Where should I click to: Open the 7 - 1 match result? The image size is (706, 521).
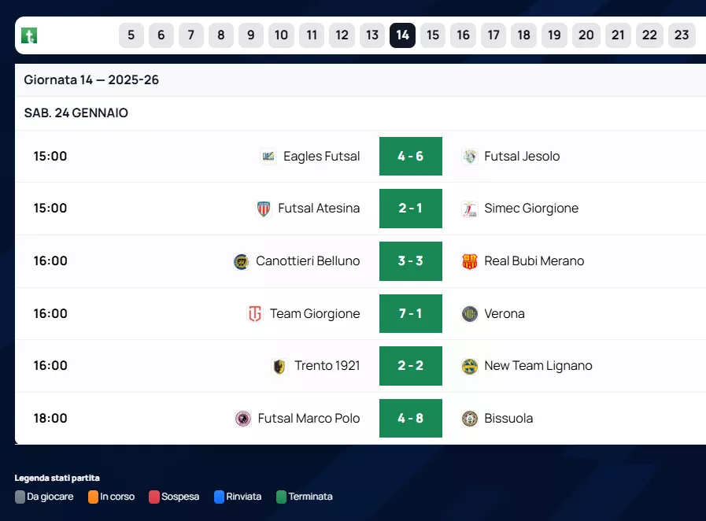411,314
